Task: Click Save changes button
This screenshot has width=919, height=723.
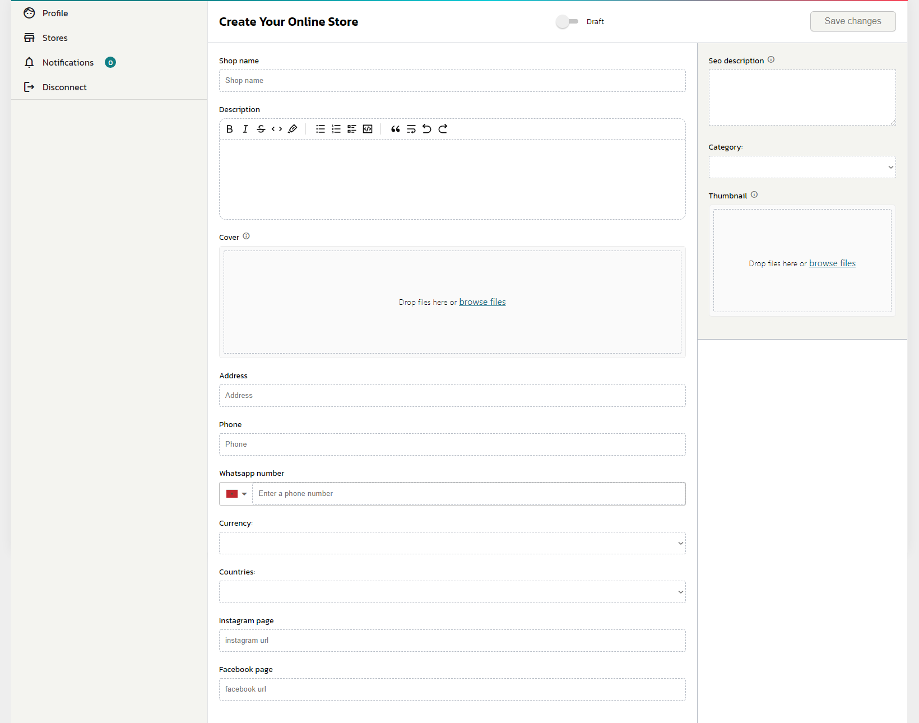Action: [x=853, y=21]
